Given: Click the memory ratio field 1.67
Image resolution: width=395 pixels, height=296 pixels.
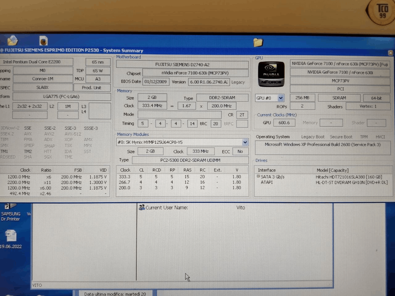Looking at the screenshot, I should coord(186,106).
